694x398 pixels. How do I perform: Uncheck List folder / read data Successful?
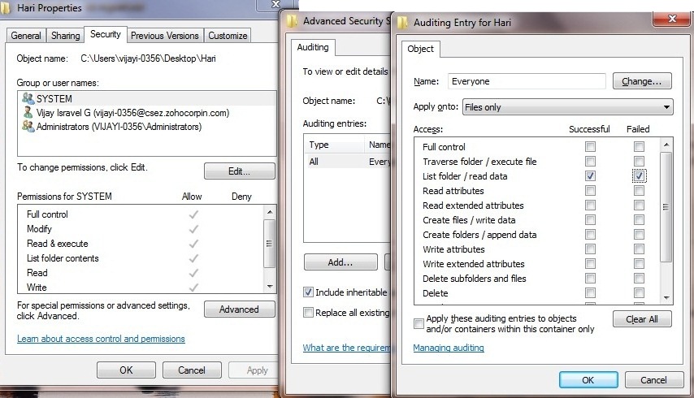pos(590,175)
